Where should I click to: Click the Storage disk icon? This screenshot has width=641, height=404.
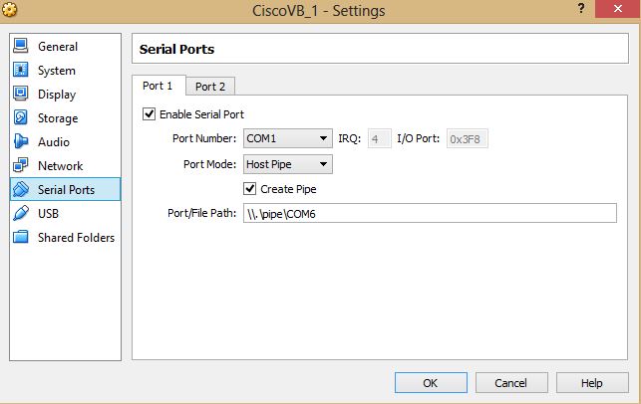[x=20, y=118]
